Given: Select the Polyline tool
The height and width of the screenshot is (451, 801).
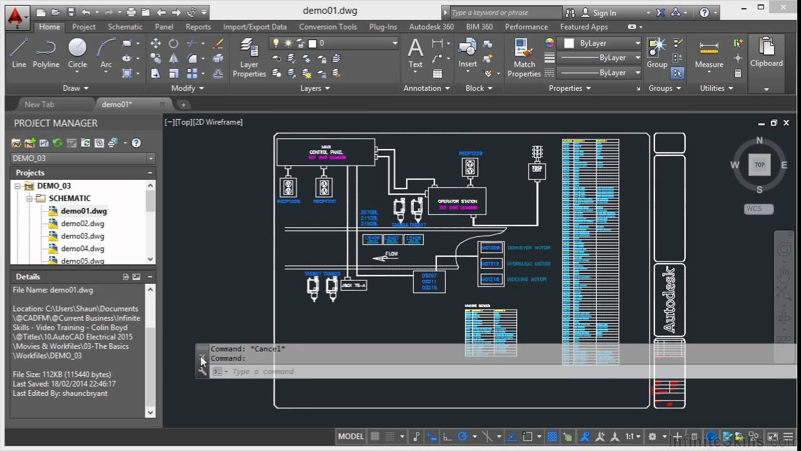Looking at the screenshot, I should [46, 53].
